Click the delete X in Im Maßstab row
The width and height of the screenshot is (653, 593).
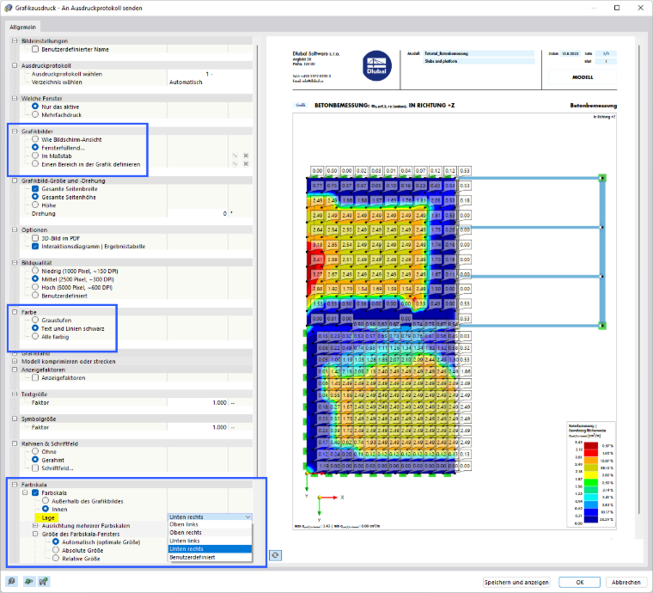[246, 156]
